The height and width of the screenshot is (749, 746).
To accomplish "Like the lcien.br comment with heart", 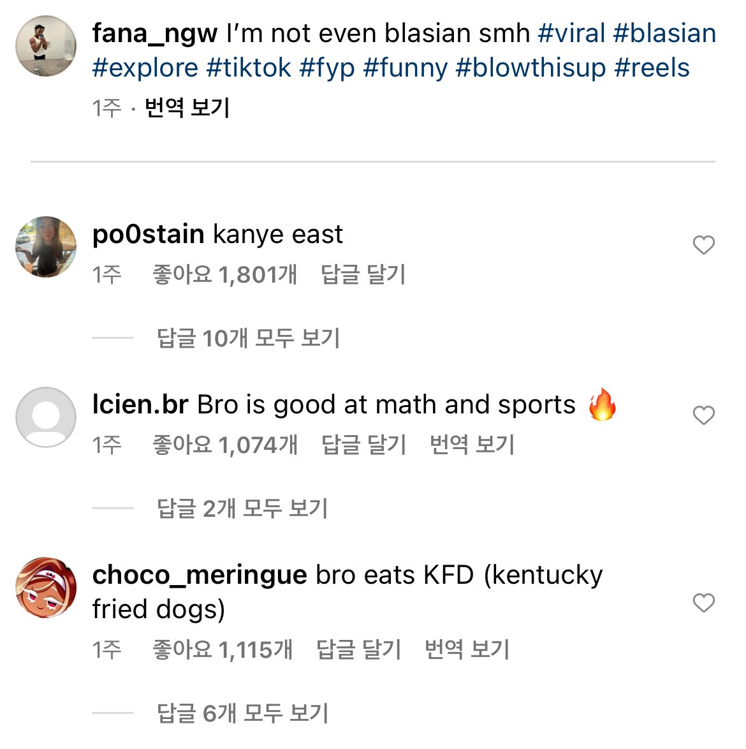I will point(703,415).
